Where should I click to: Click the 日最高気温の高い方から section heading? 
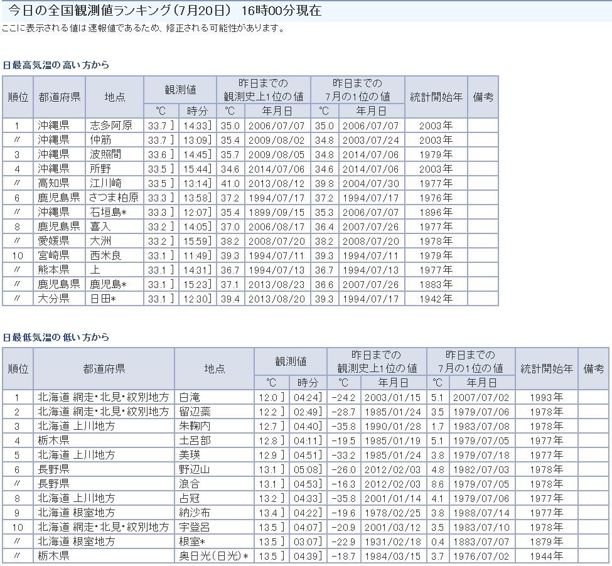tap(56, 65)
